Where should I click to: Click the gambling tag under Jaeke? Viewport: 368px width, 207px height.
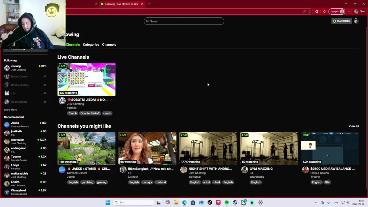(x=87, y=182)
